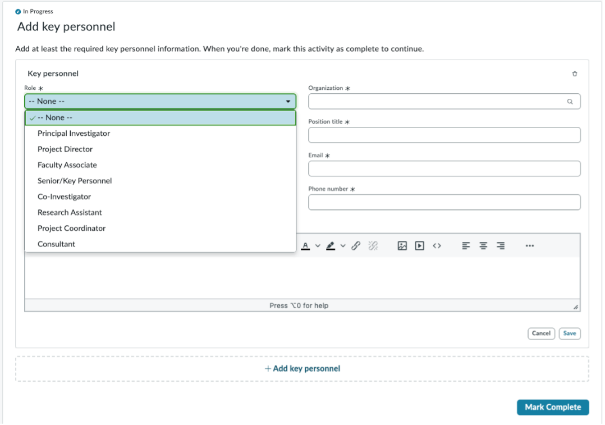
Task: Click the Organization search magnifier icon
Action: (x=570, y=102)
